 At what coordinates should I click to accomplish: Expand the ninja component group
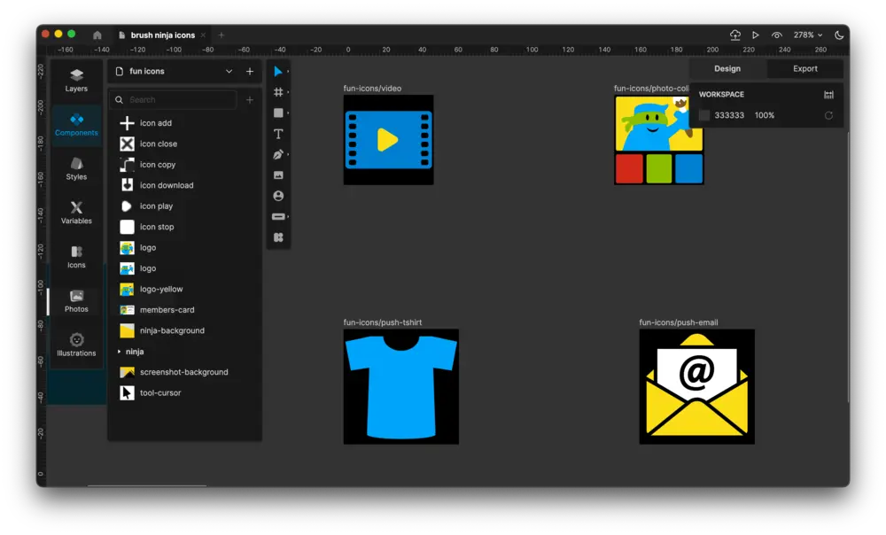[x=120, y=351]
